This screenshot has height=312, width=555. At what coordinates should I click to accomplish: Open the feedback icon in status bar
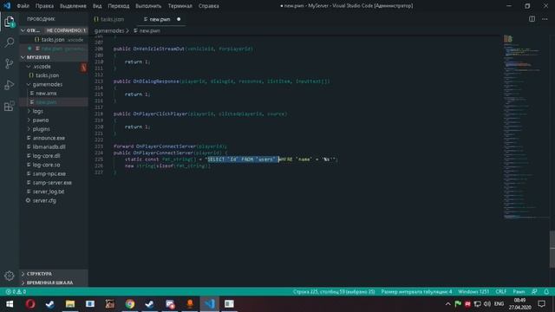[534, 292]
